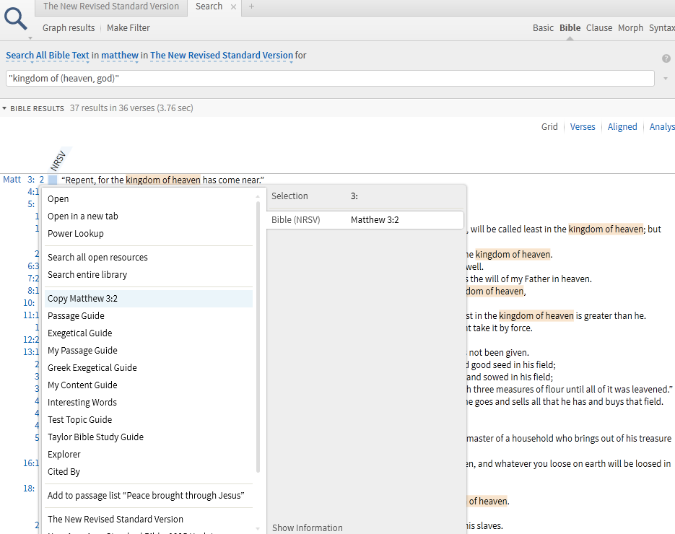Switch search type to Basic
The image size is (675, 534).
point(543,28)
